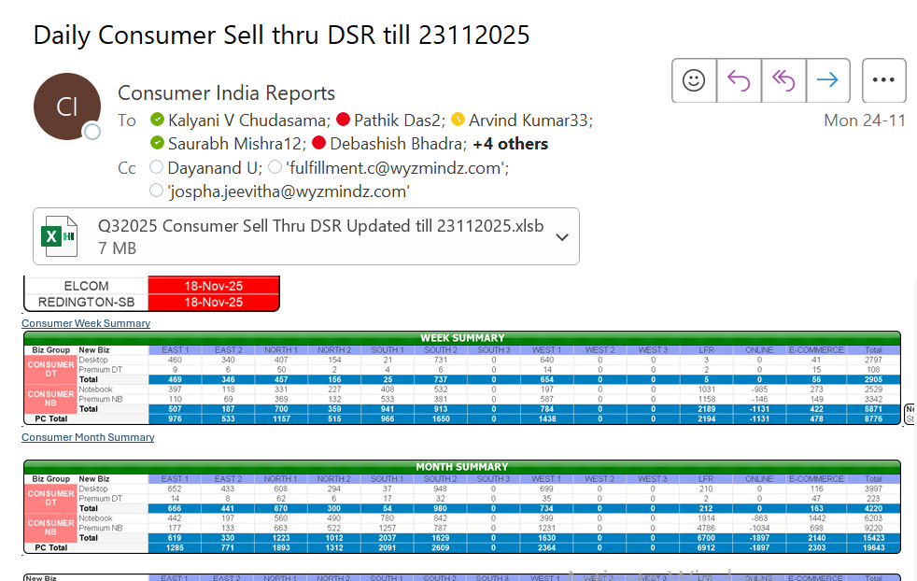917x581 pixels.
Task: Open the Consumer Week Summary link
Action: click(x=86, y=323)
